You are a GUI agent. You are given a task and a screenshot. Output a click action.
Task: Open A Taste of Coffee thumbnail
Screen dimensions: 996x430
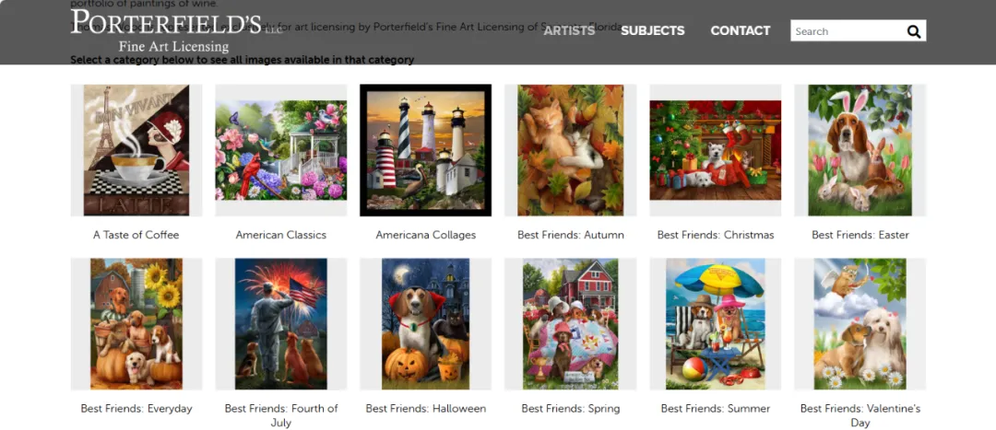tap(136, 150)
